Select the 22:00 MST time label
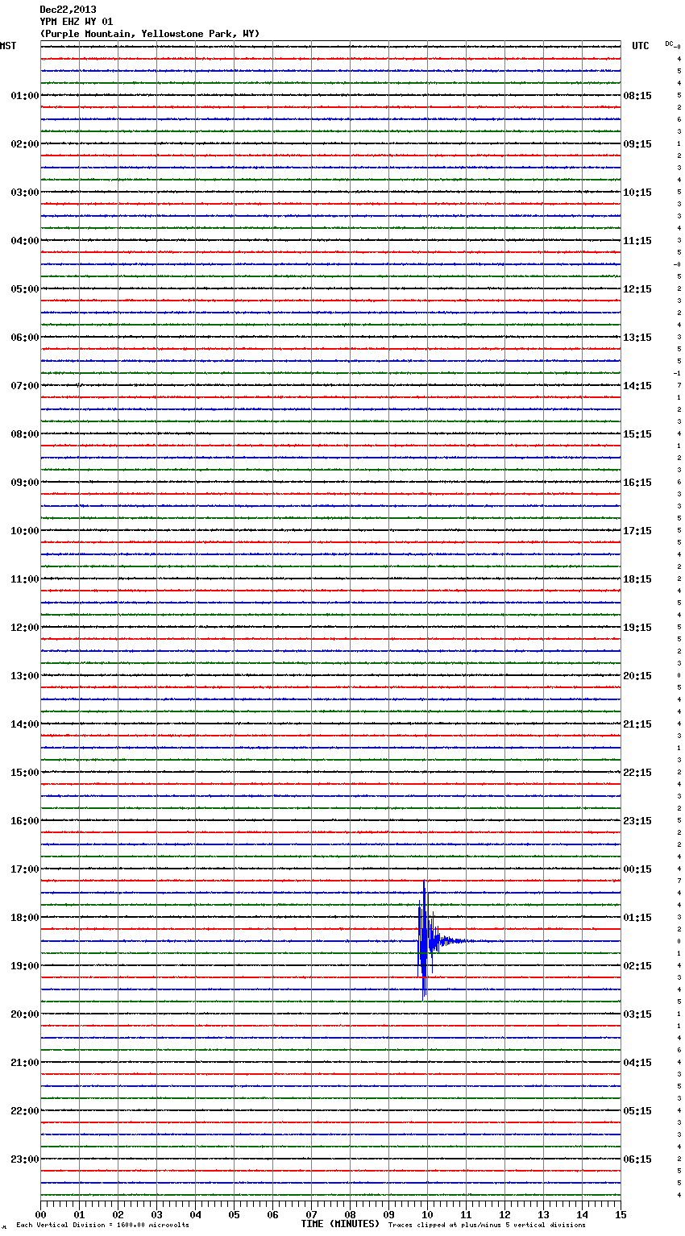 coord(25,1111)
